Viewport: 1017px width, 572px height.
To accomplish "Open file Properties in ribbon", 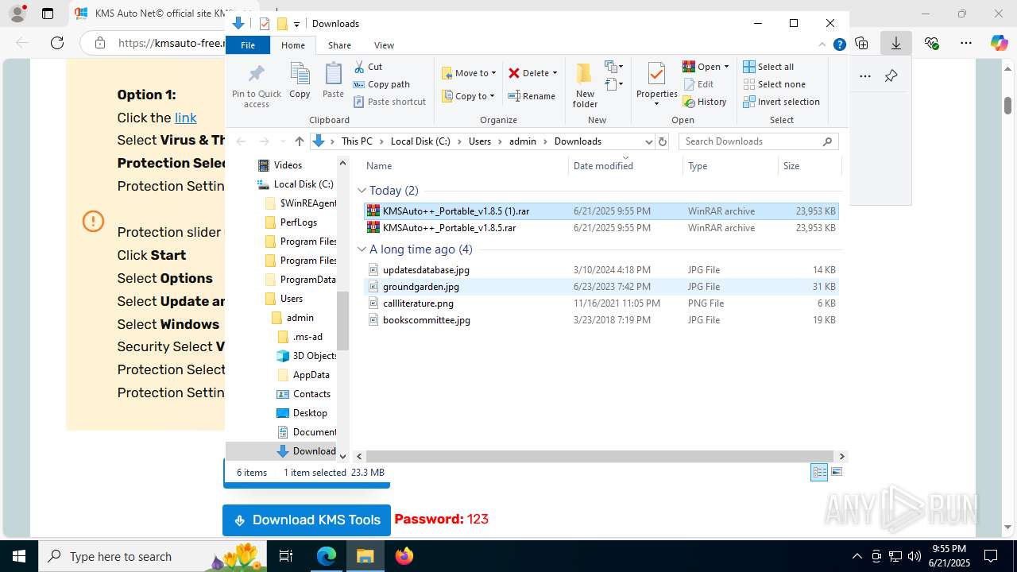I will (x=656, y=84).
